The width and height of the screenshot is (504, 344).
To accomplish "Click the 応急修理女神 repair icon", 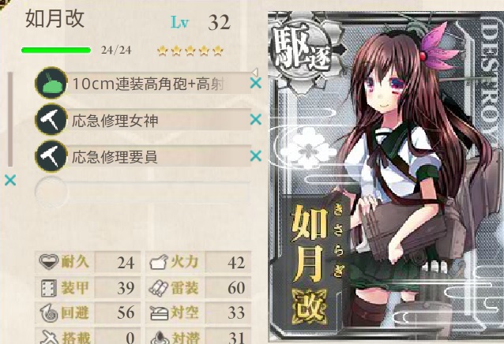I will [51, 119].
